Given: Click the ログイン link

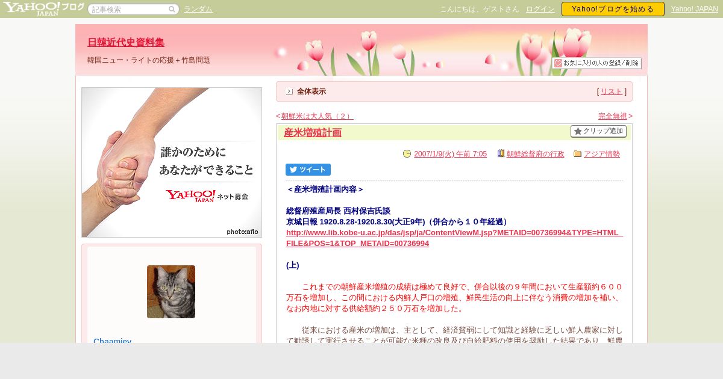Looking at the screenshot, I should [x=540, y=9].
